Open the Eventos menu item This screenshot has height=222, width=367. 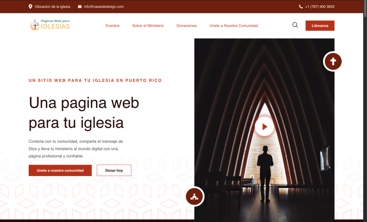click(x=112, y=25)
